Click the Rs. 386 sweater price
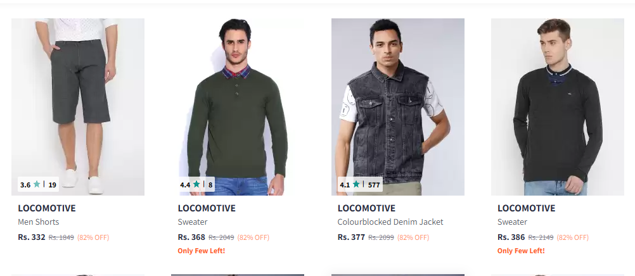Screen dimensions: 635x276 (511, 237)
